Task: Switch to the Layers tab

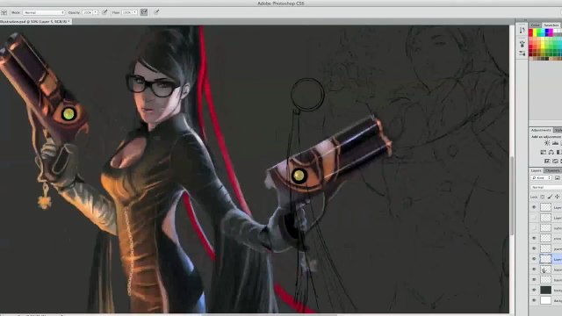Action: (537, 170)
